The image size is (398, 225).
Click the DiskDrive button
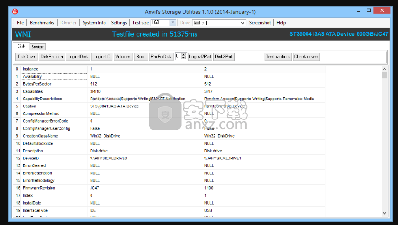click(26, 57)
